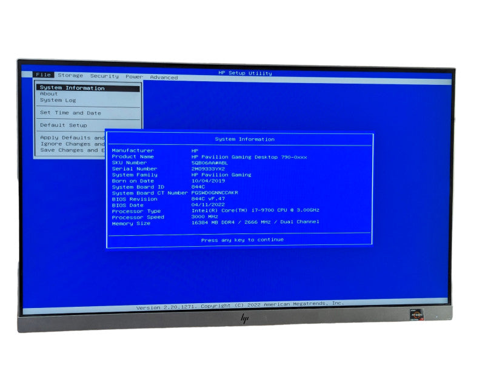485x365 pixels.
Task: Click the Memory Size label
Action: [131, 223]
